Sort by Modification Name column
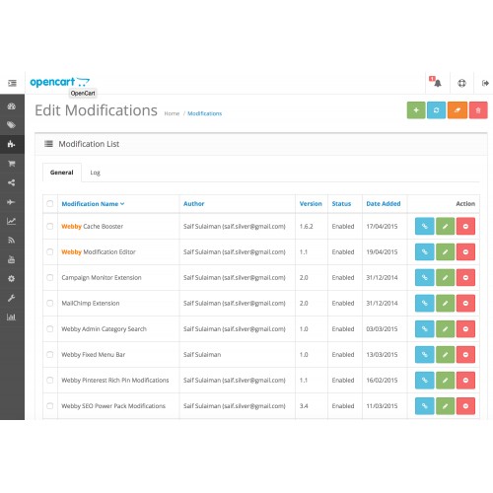This screenshot has height=493, width=493. [93, 204]
